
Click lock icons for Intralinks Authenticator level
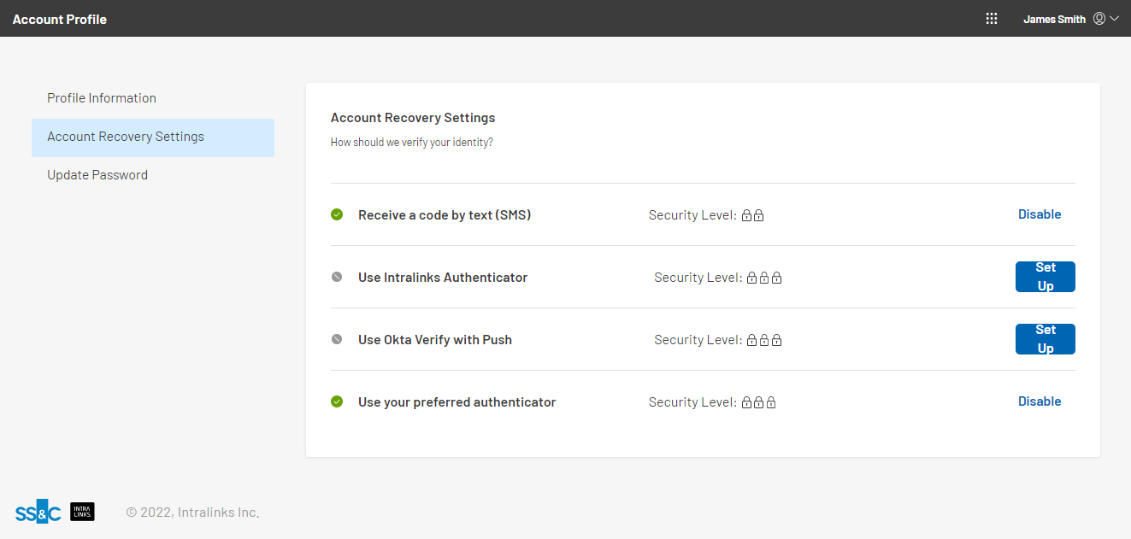click(x=764, y=278)
